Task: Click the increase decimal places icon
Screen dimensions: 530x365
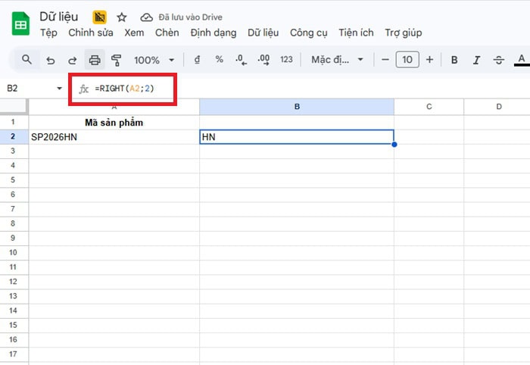Action: (263, 60)
